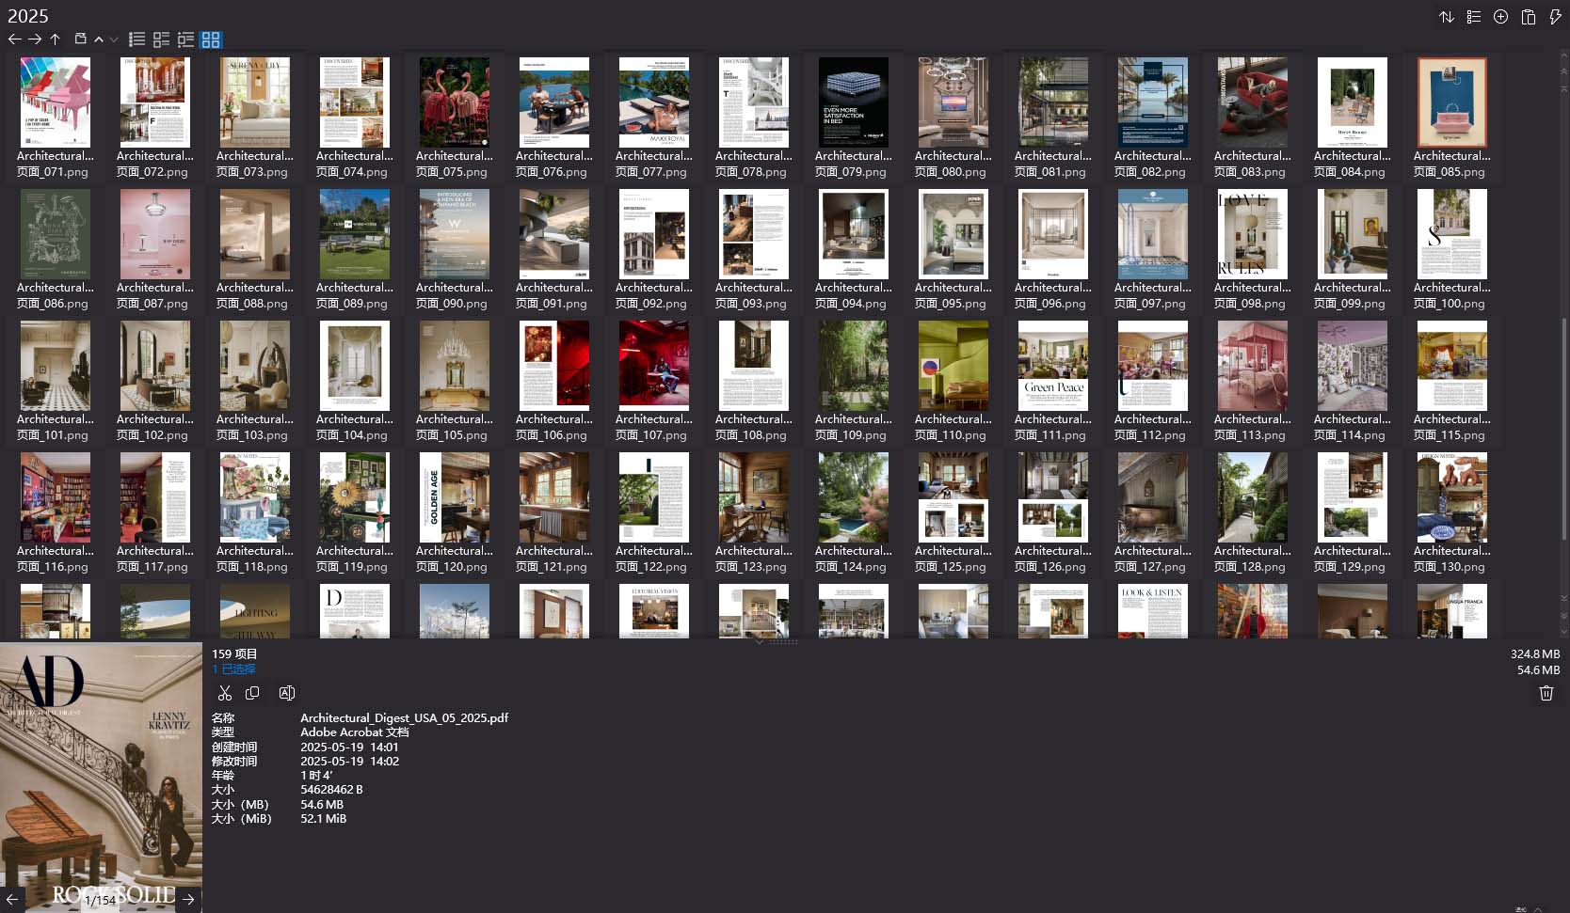The width and height of the screenshot is (1570, 913).
Task: Click the 1 已选择 selection link
Action: pyautogui.click(x=232, y=669)
